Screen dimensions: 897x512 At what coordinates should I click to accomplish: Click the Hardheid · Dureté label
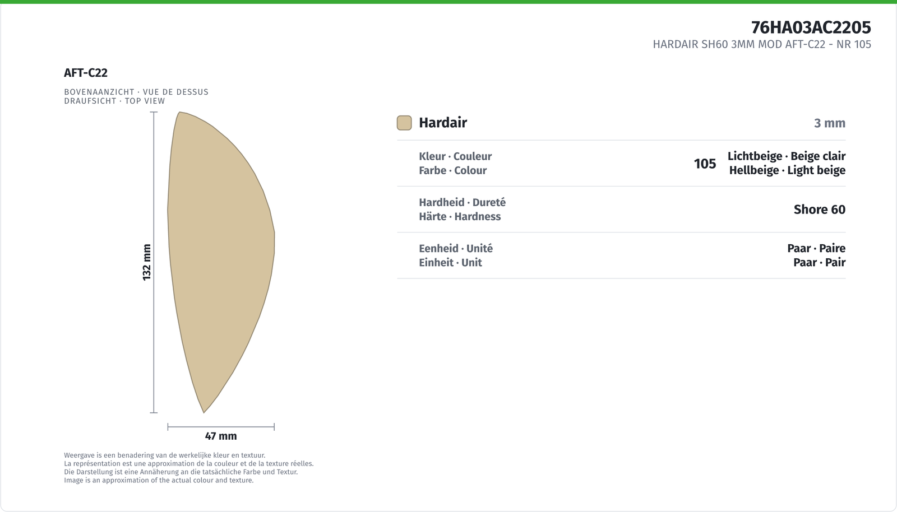pos(462,202)
